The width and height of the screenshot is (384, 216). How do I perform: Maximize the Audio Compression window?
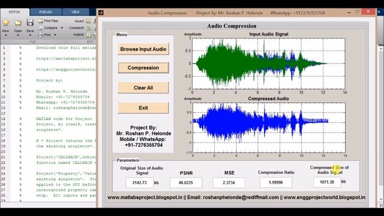pyautogui.click(x=358, y=12)
